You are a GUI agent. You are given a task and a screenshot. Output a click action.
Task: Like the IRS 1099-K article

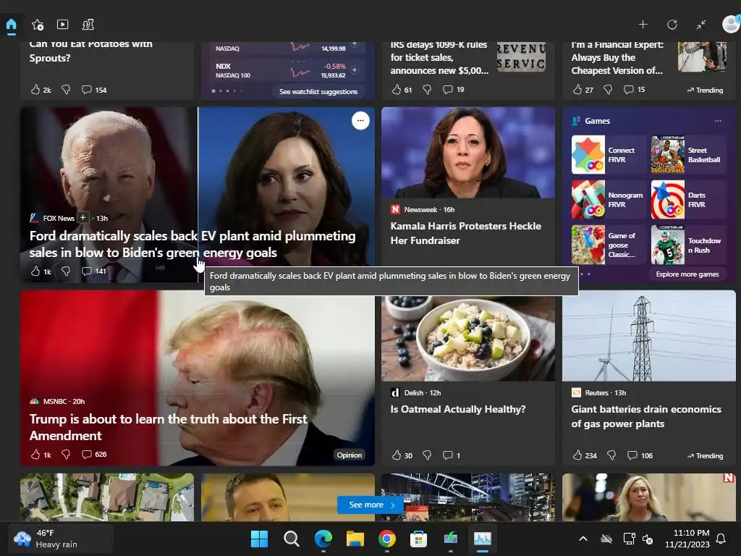(397, 89)
